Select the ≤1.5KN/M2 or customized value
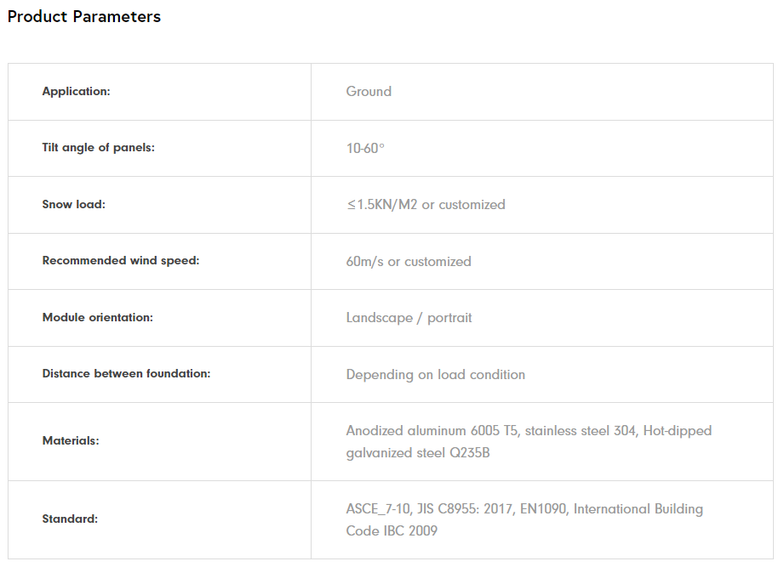 pyautogui.click(x=426, y=204)
